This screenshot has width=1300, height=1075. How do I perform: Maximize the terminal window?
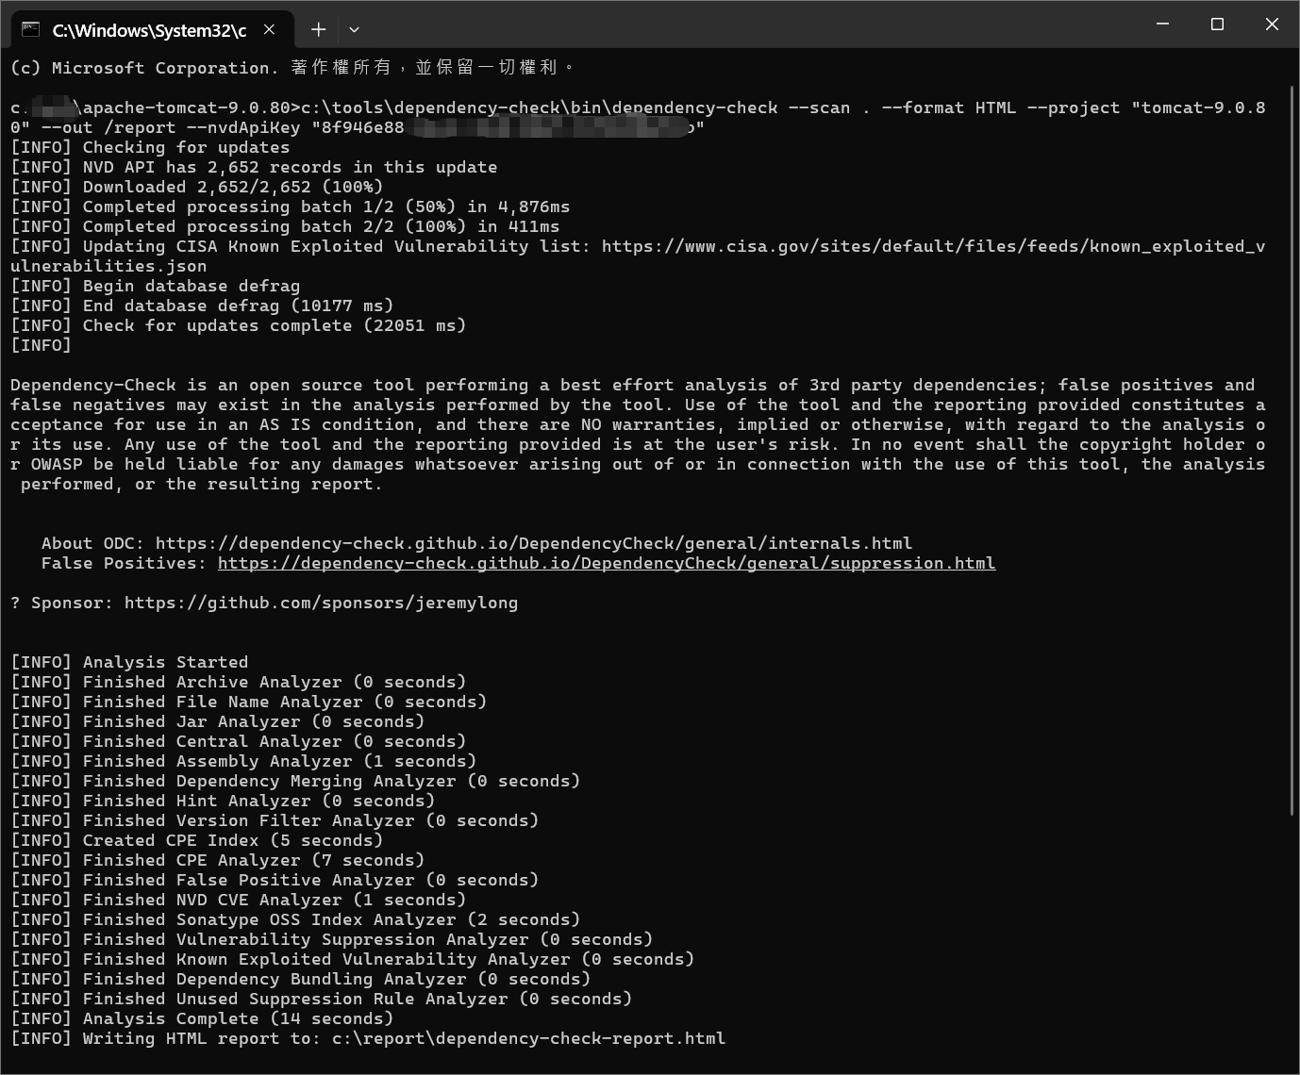pos(1217,25)
